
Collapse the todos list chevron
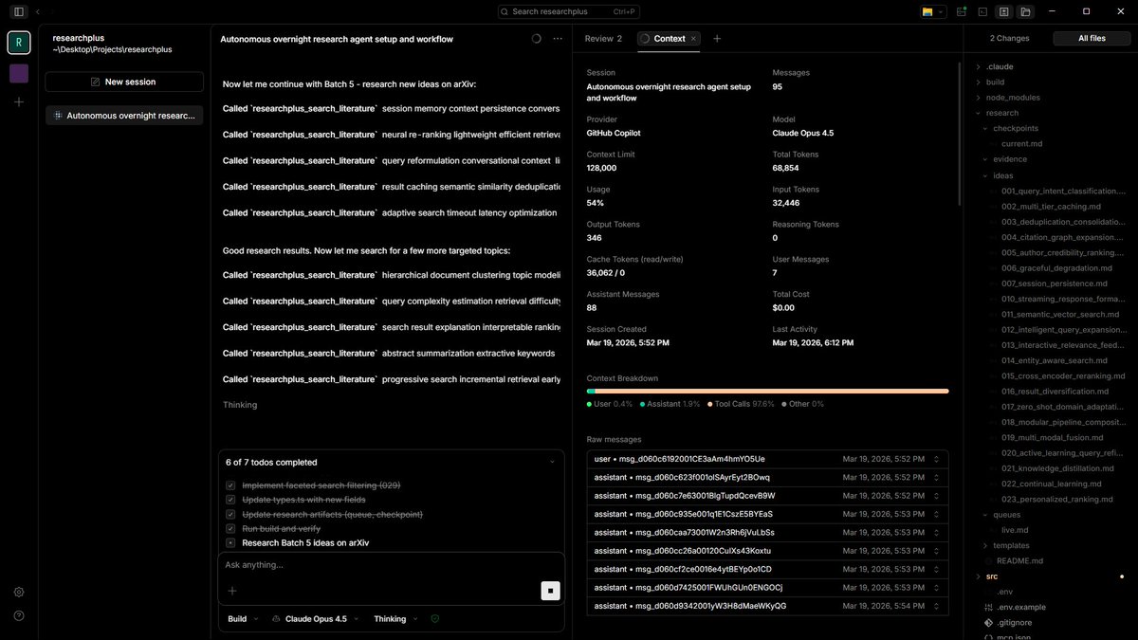[552, 462]
